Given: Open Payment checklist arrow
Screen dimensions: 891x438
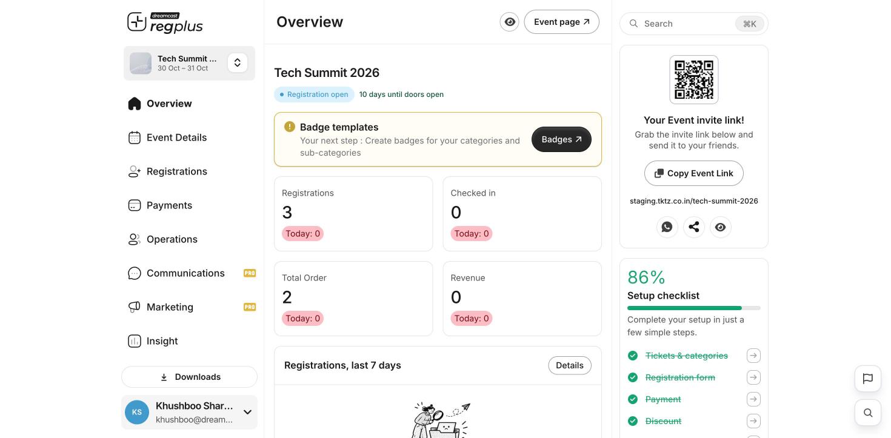Looking at the screenshot, I should [x=753, y=399].
